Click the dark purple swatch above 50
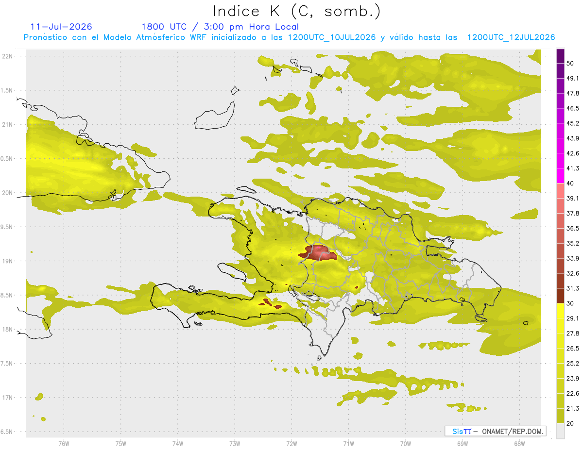583x450 pixels. click(560, 56)
